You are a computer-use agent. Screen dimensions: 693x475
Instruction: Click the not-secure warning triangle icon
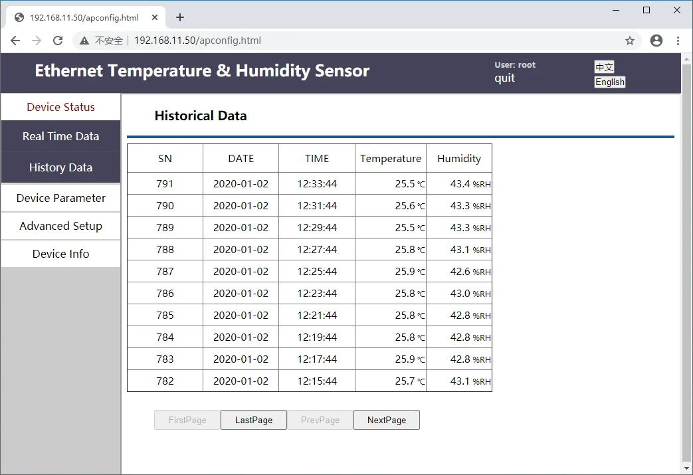coord(84,41)
